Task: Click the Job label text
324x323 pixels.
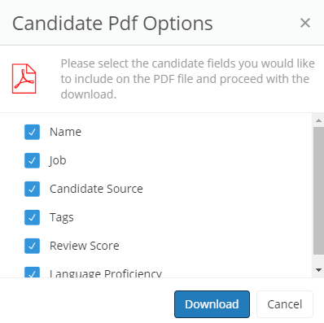Action: tap(58, 160)
